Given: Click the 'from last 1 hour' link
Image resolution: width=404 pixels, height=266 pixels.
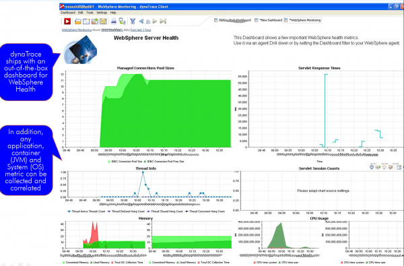Looking at the screenshot, I should coord(141,30).
